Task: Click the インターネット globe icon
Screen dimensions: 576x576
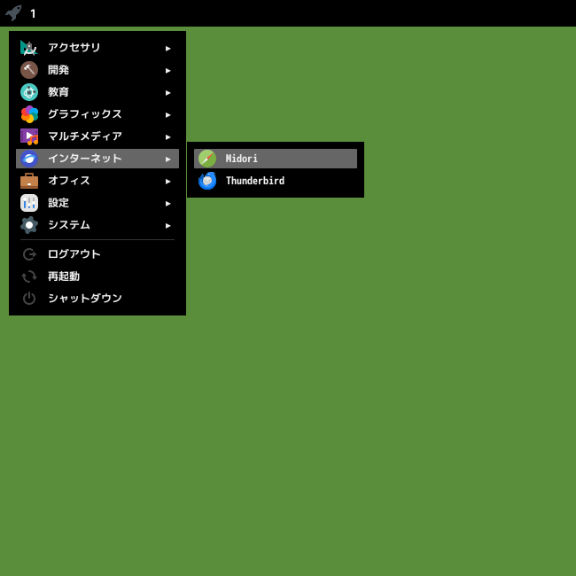Action: [29, 159]
